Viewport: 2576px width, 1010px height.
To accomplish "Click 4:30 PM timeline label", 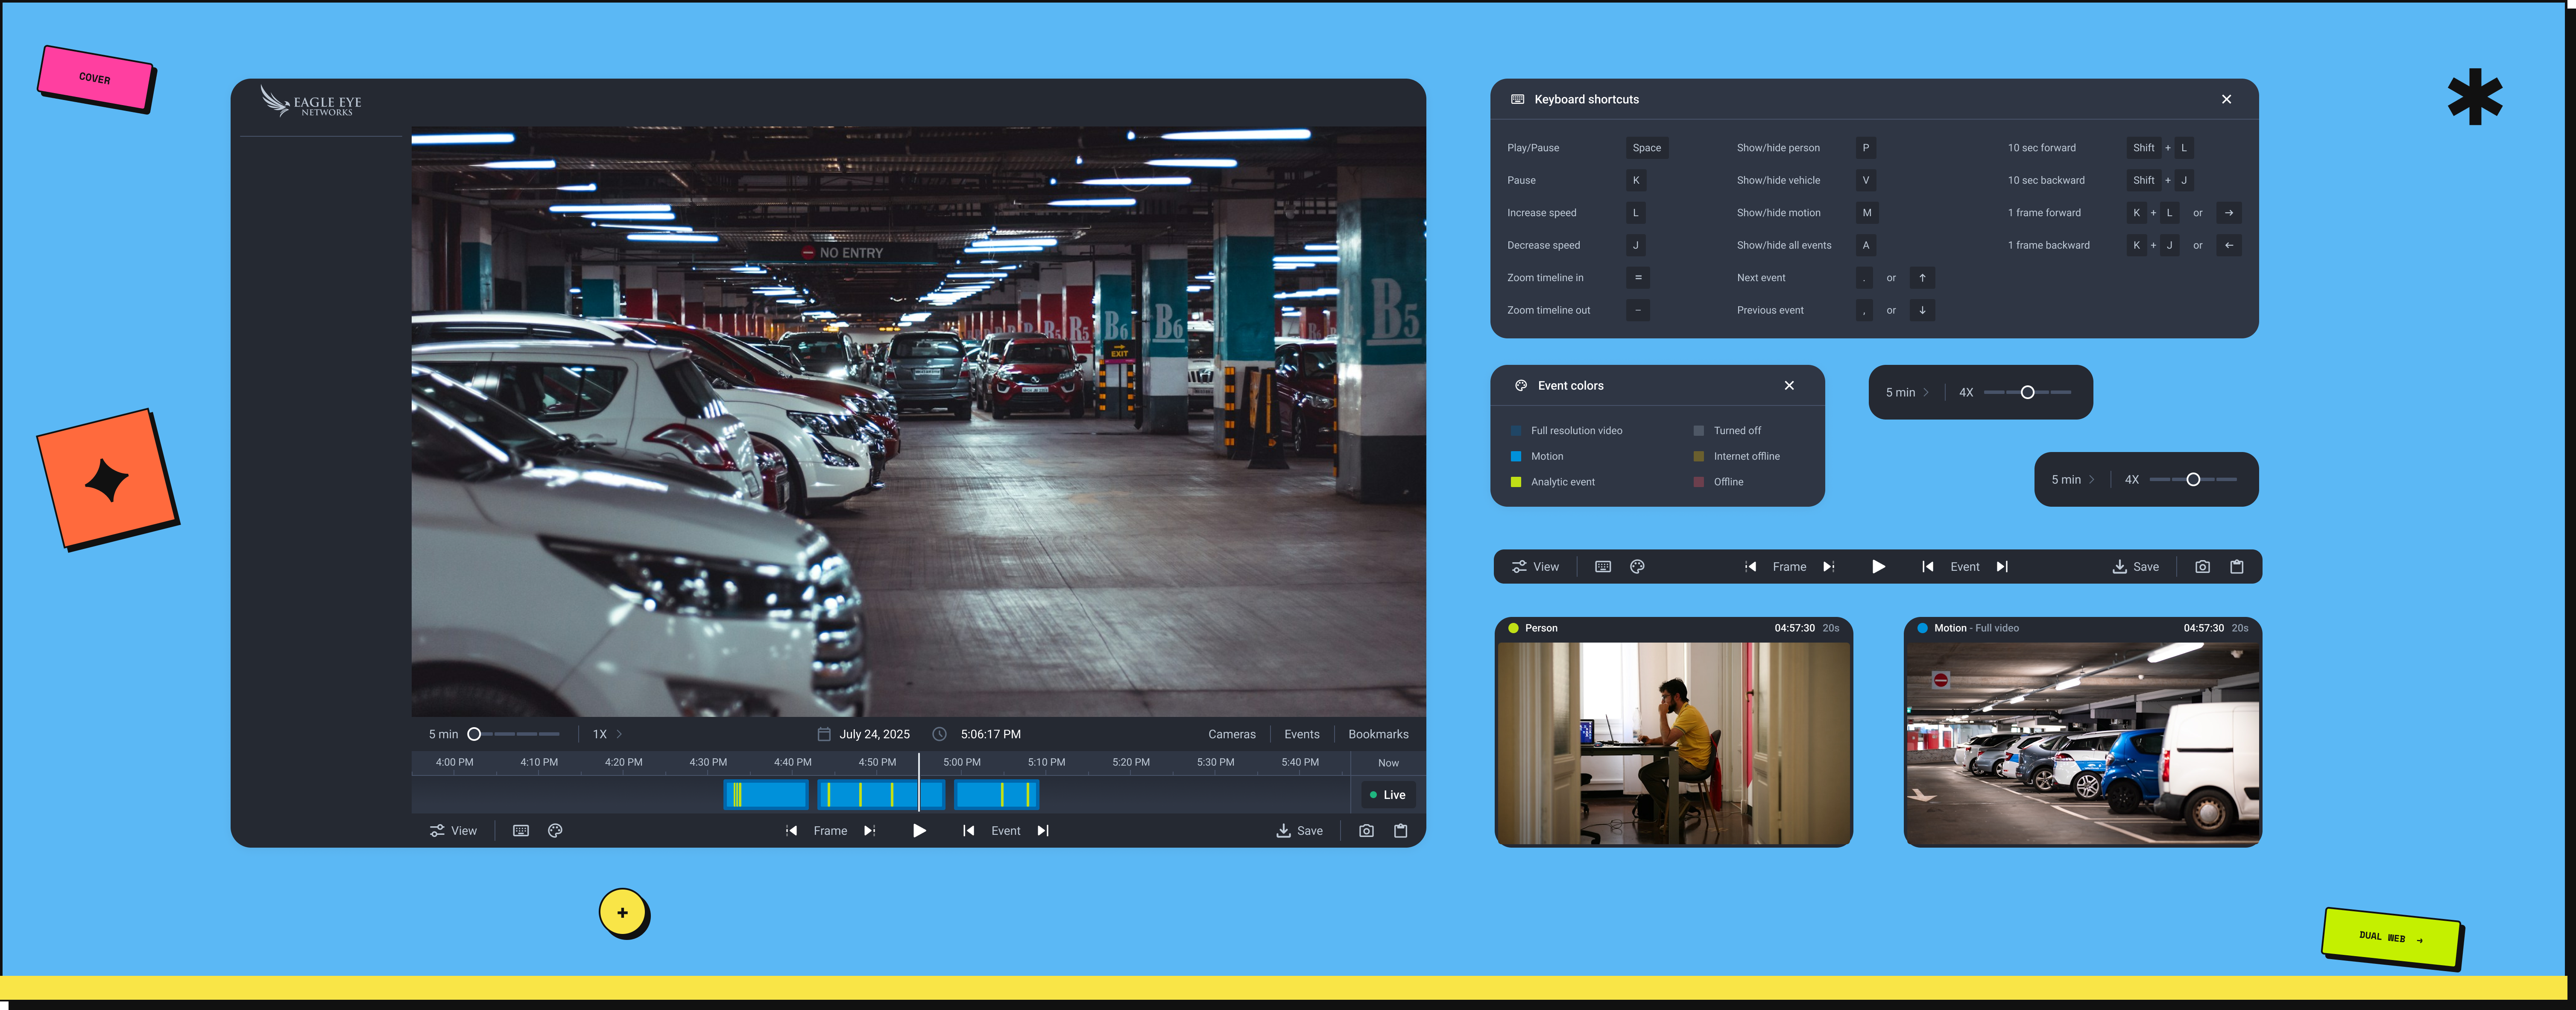I will coord(708,763).
